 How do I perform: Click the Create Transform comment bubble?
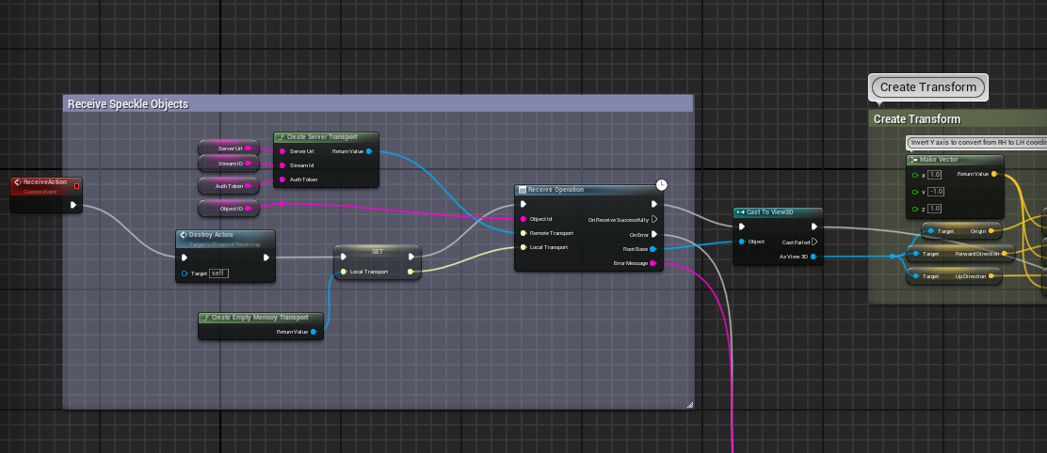[928, 87]
